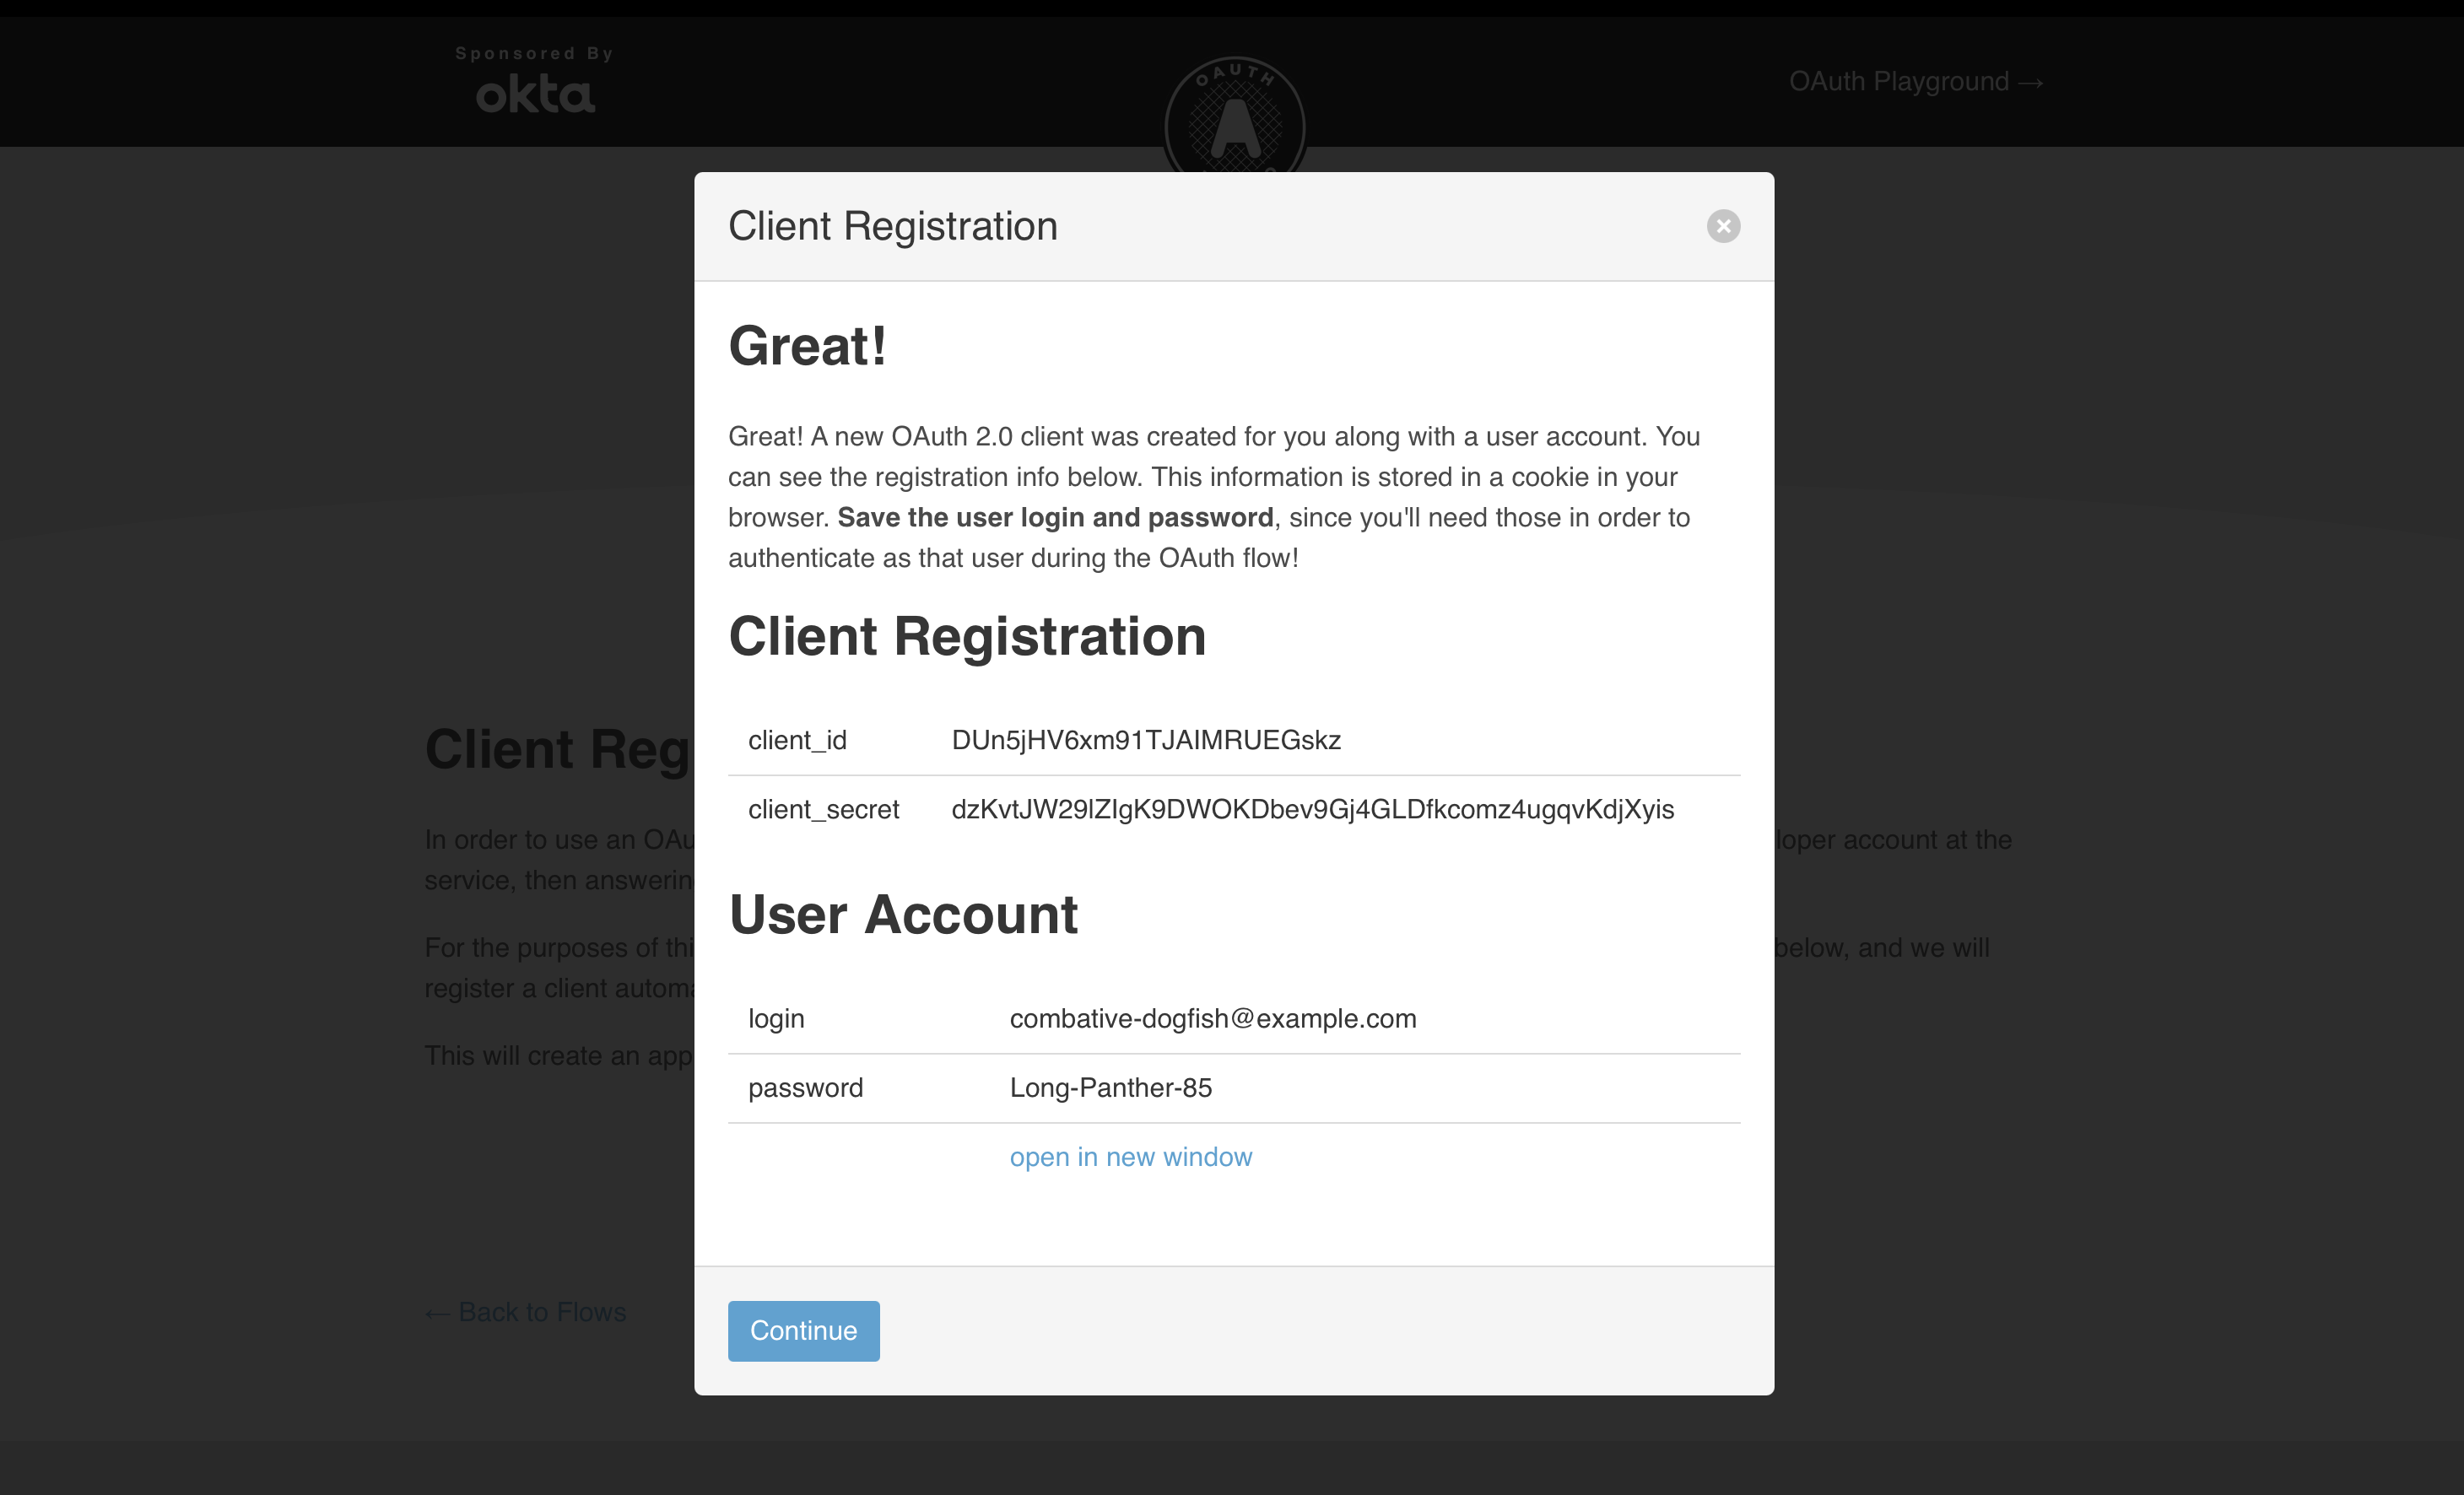Screen dimensions: 2464x1495
Task: Click the client_id value text
Action: [1145, 740]
